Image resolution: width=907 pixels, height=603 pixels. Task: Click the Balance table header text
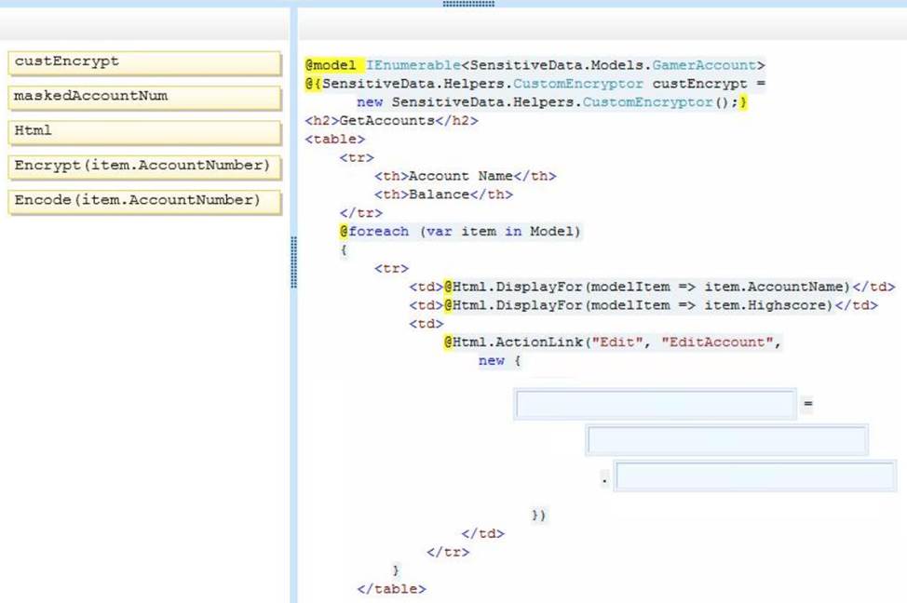(439, 194)
